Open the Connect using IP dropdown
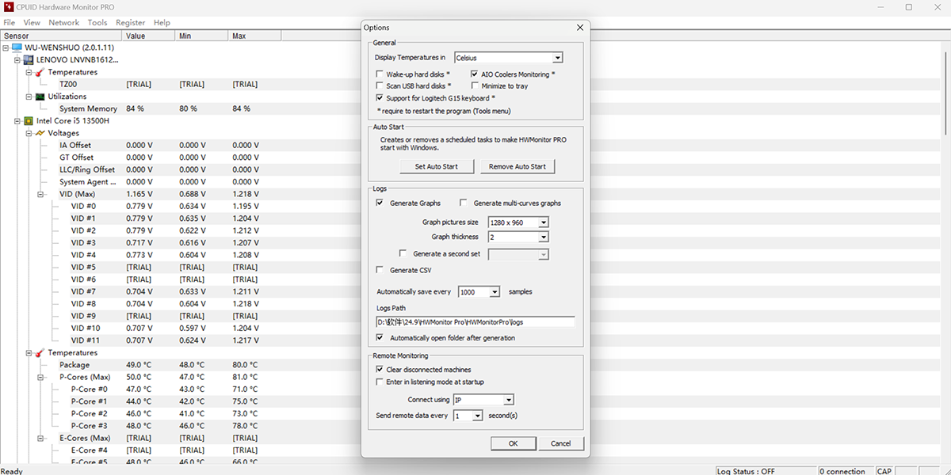 pyautogui.click(x=509, y=400)
